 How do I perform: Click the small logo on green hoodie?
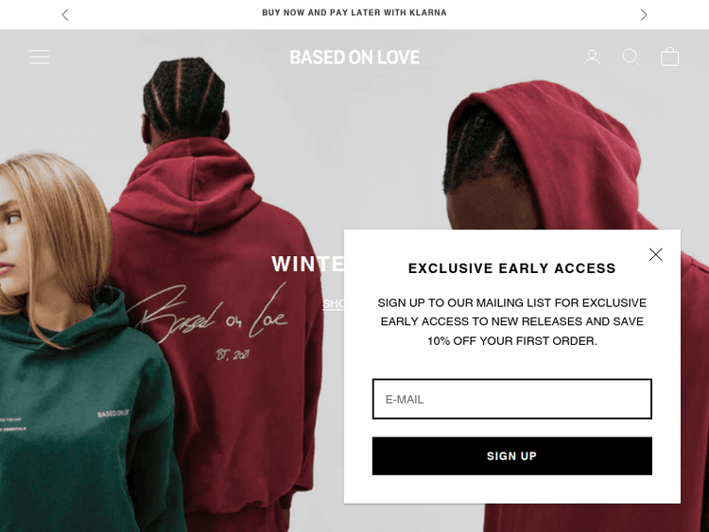tap(113, 414)
